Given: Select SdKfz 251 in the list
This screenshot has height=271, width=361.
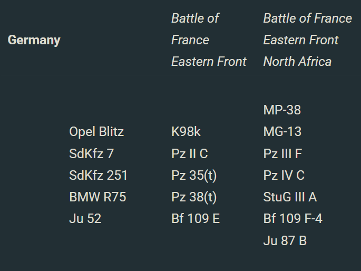Looking at the screenshot, I should point(98,175).
